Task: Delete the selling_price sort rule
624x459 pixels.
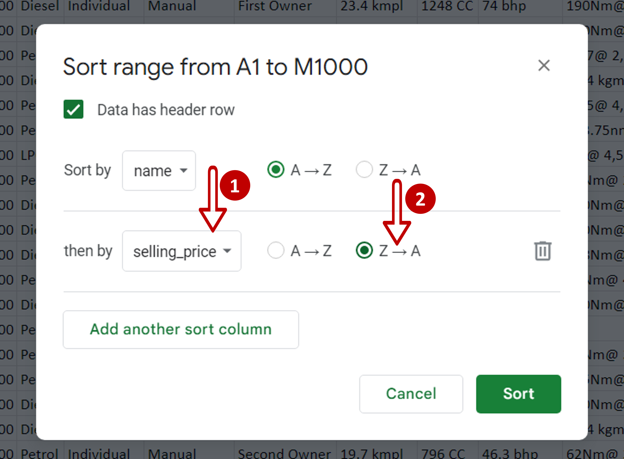Action: [x=543, y=251]
